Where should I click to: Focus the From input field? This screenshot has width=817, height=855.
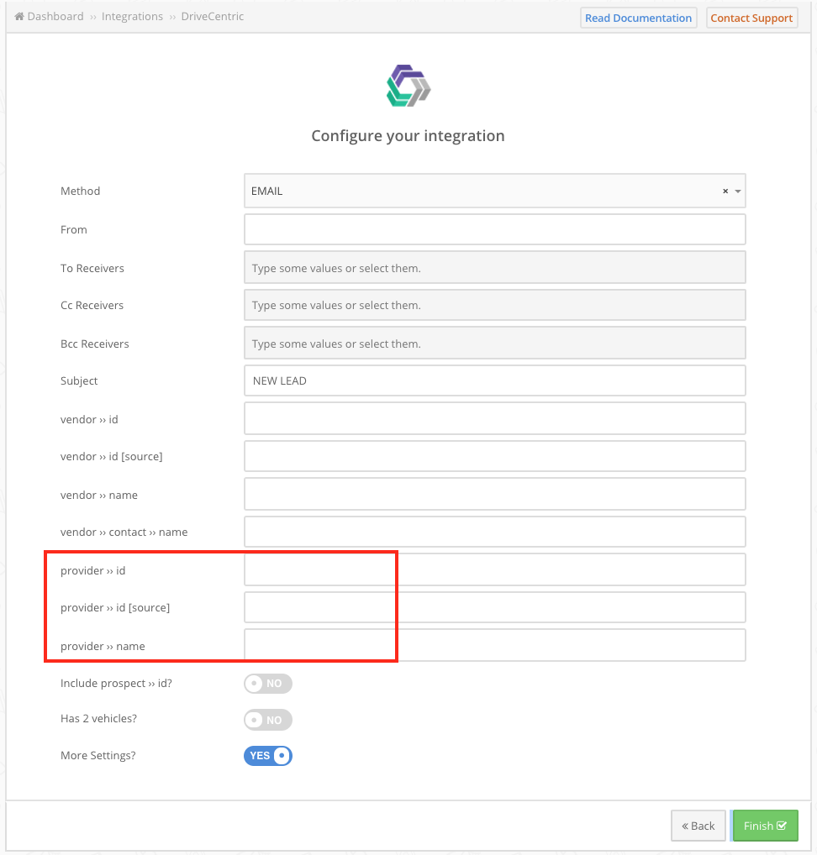(495, 229)
